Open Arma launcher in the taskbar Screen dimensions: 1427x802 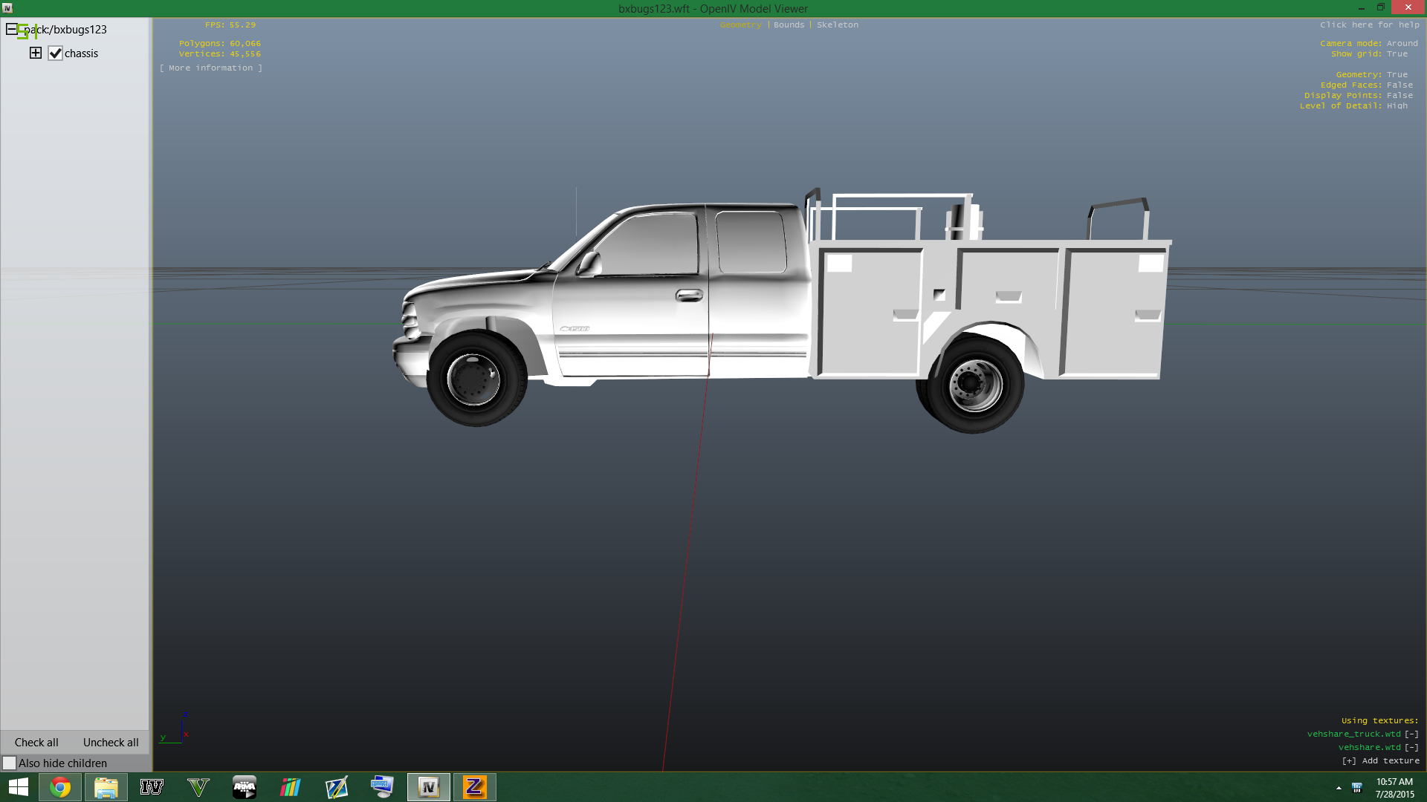coord(245,787)
